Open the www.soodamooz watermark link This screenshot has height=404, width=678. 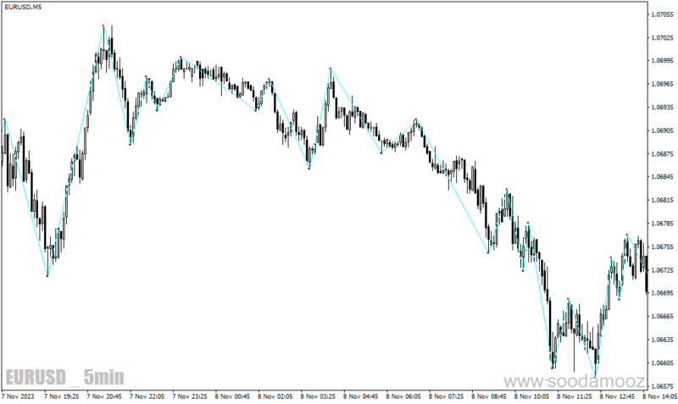(x=575, y=382)
